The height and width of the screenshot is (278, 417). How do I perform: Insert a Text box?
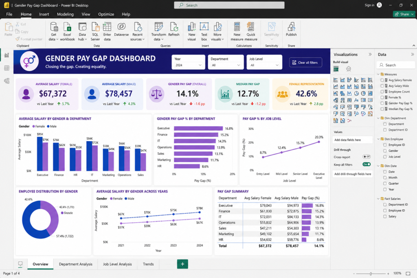204,31
